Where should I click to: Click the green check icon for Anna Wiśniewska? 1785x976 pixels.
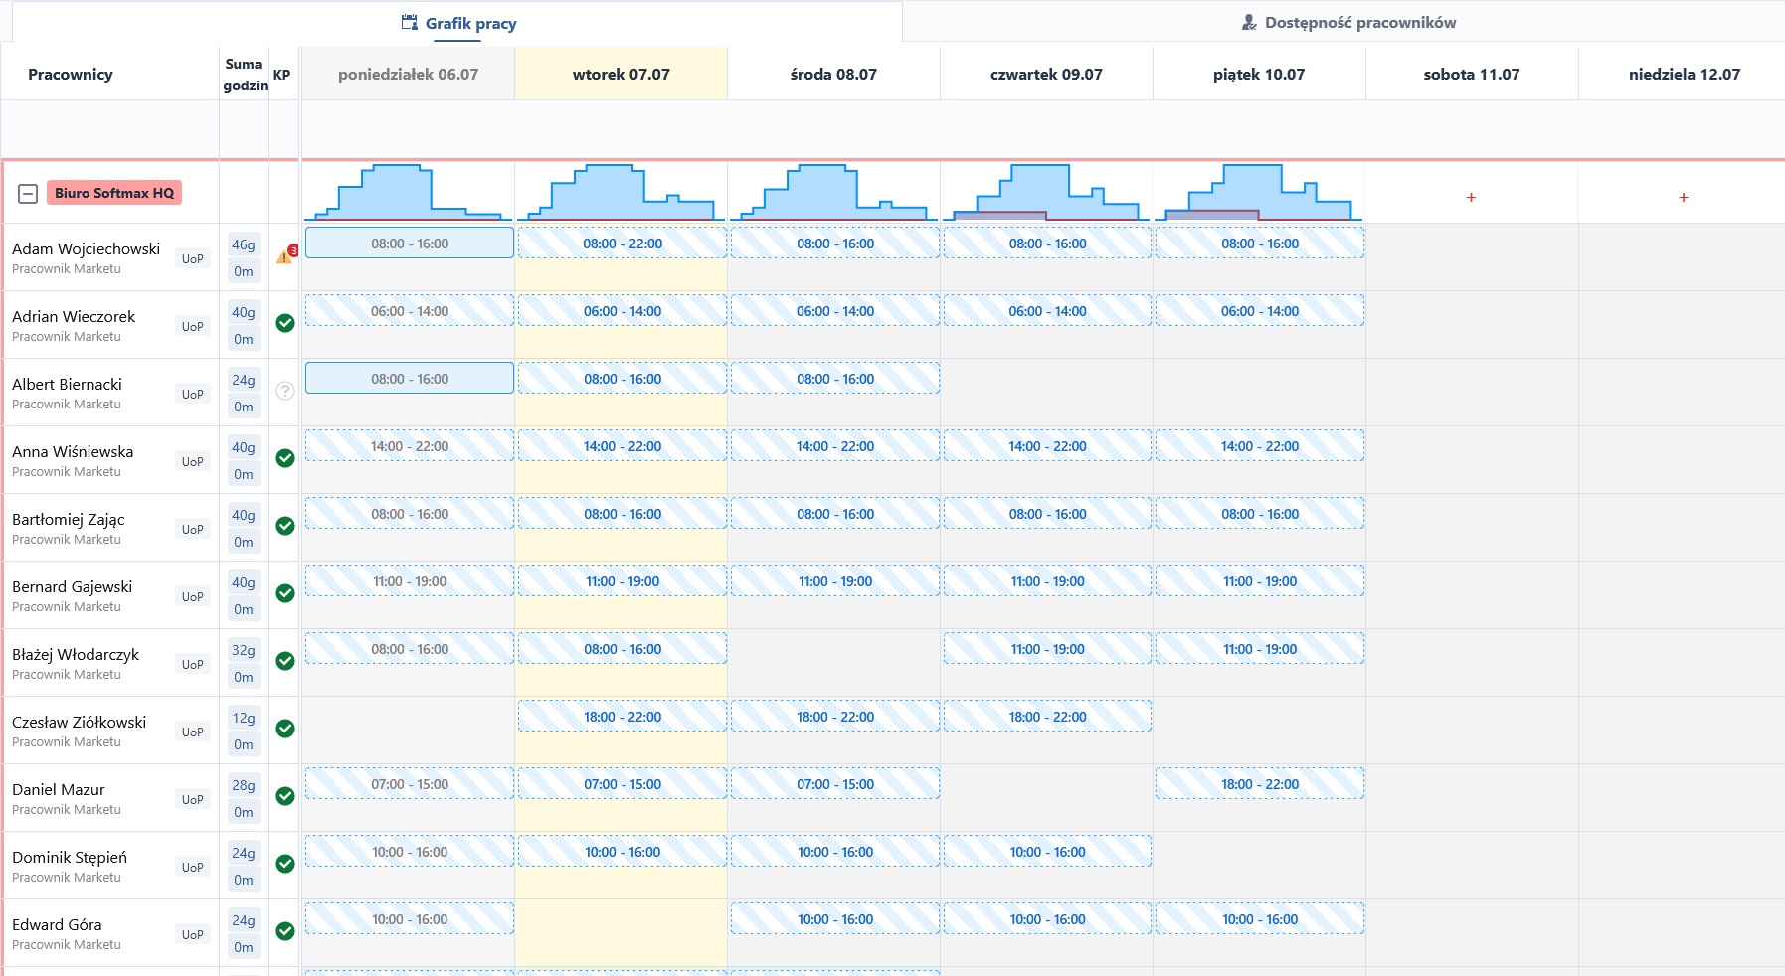285,458
